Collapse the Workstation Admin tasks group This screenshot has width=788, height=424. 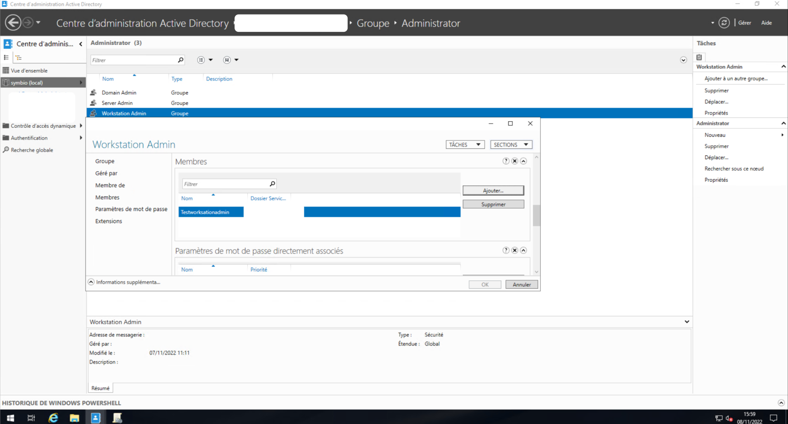pos(783,66)
